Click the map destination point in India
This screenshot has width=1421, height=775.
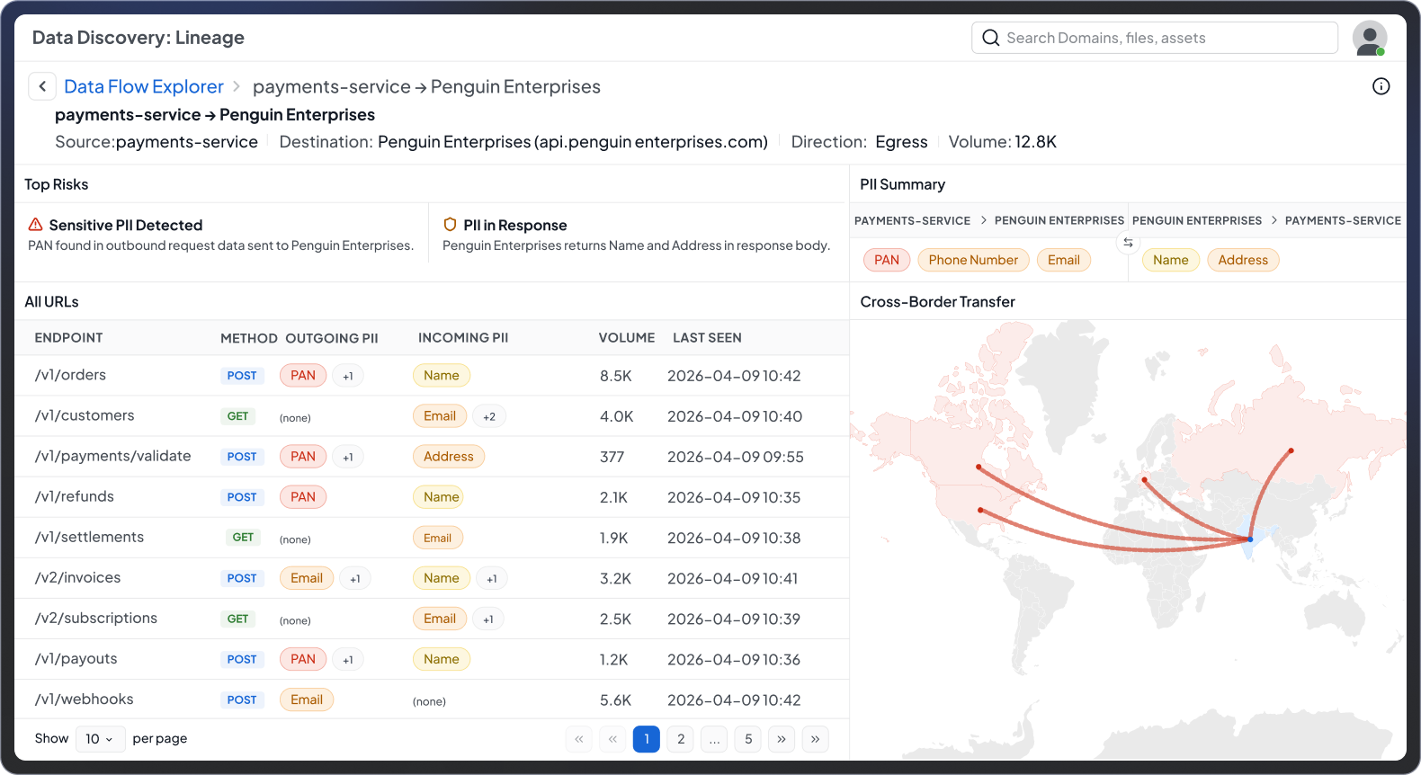pyautogui.click(x=1250, y=539)
